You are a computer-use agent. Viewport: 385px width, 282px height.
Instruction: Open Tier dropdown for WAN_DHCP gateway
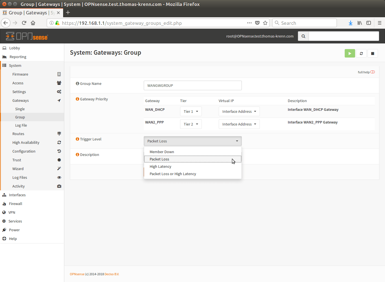[x=191, y=111]
